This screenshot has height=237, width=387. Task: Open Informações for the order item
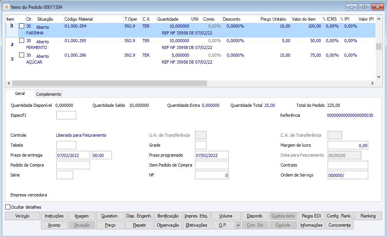pyautogui.click(x=311, y=225)
